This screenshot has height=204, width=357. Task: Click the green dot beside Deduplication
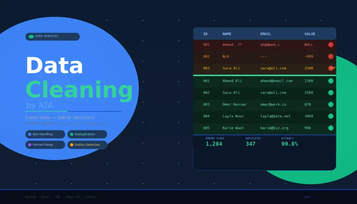72,134
